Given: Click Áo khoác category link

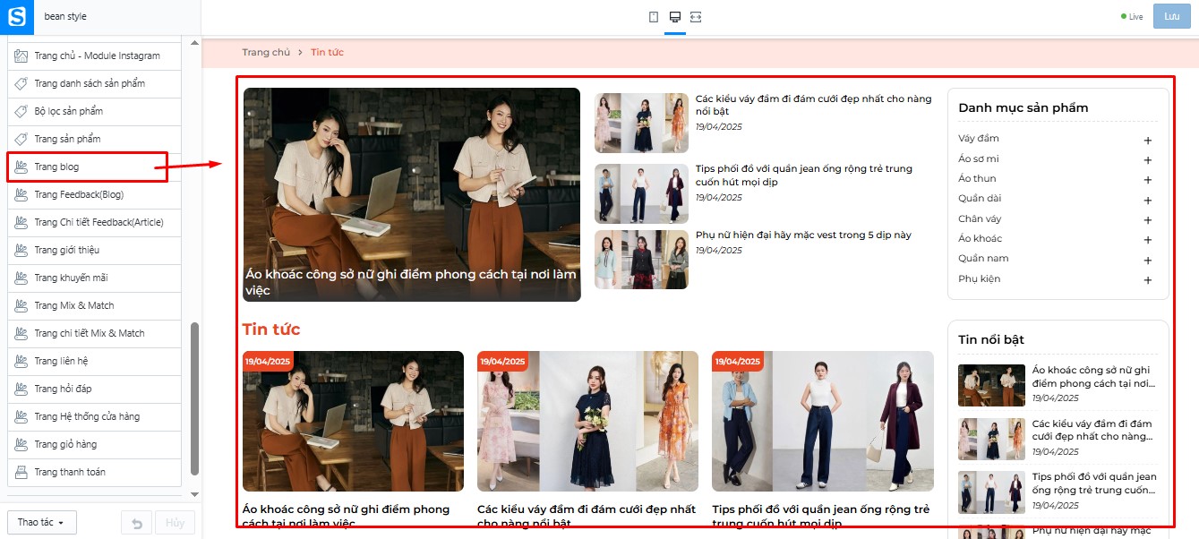Looking at the screenshot, I should click(x=980, y=239).
